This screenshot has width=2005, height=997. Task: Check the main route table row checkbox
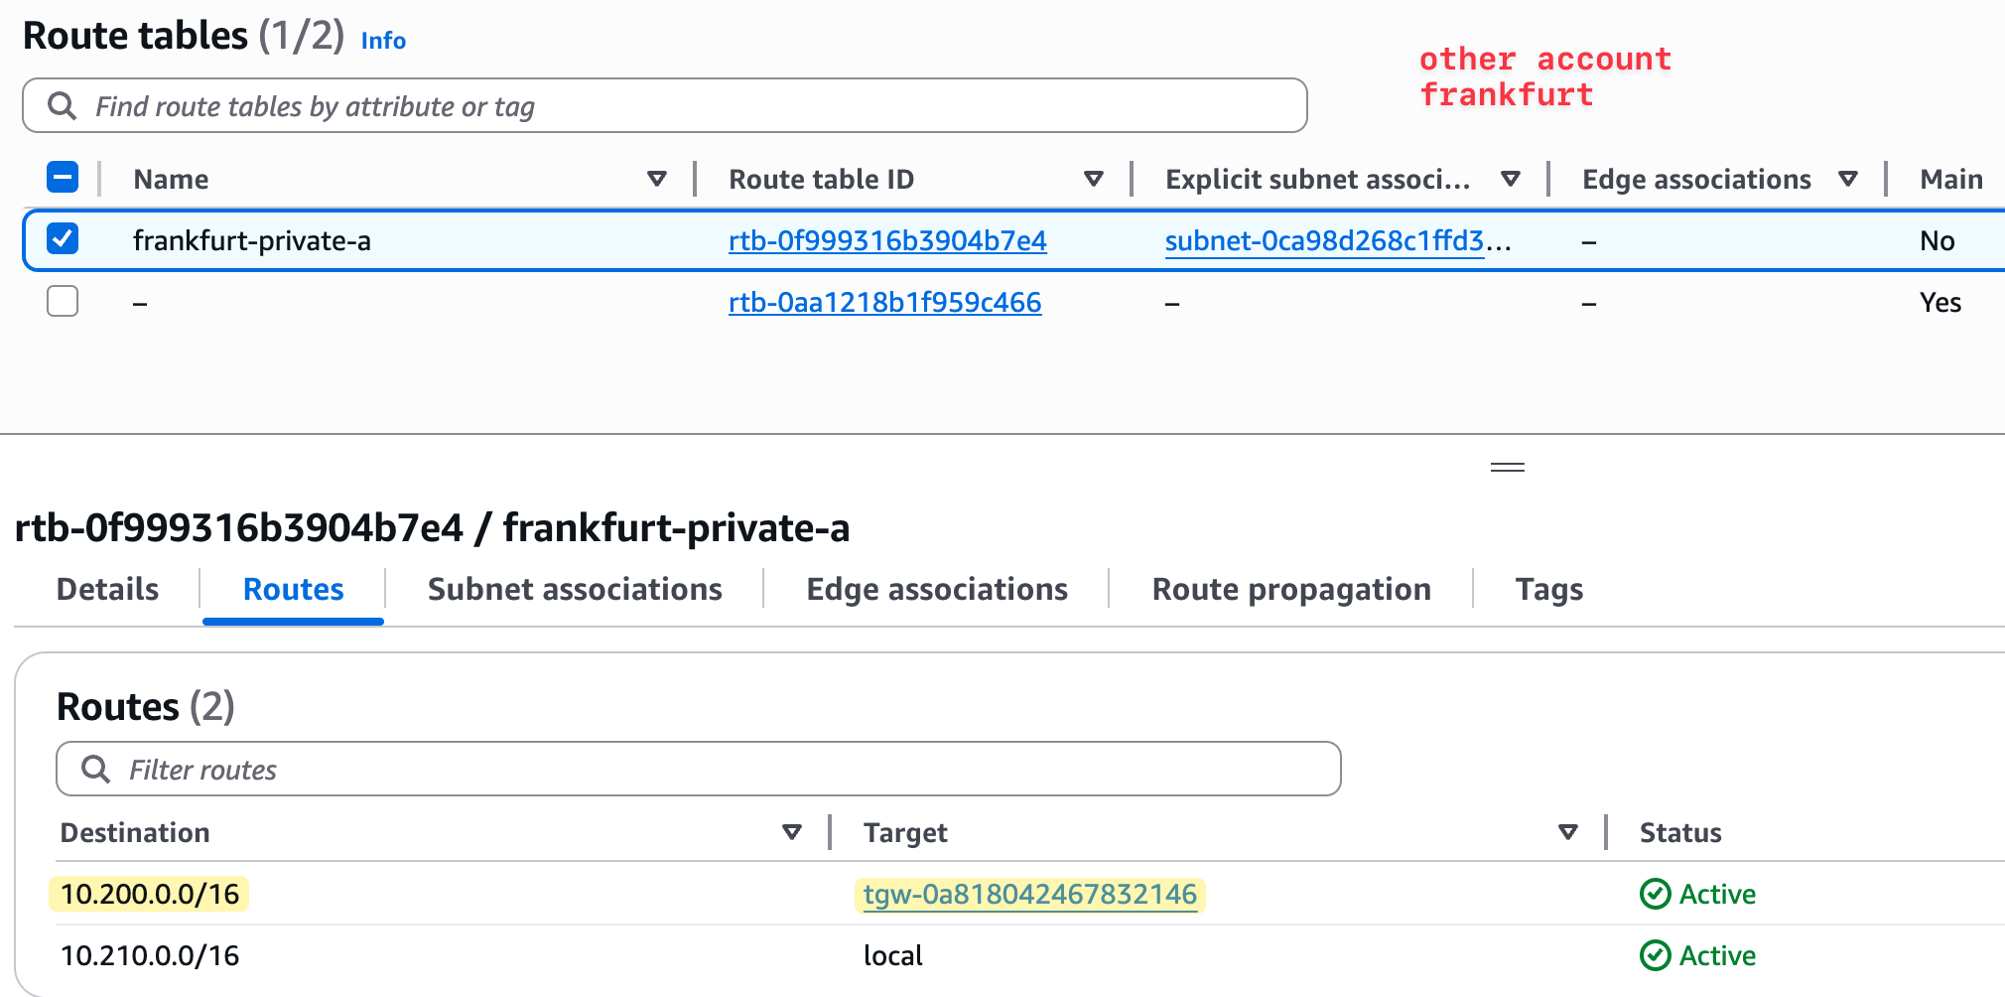62,301
